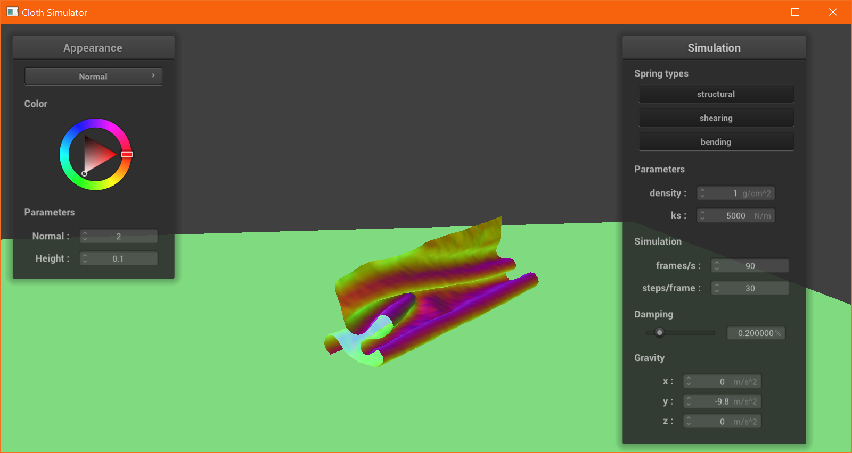The width and height of the screenshot is (852, 453).
Task: Click the stepper arrows for ks
Action: point(702,215)
